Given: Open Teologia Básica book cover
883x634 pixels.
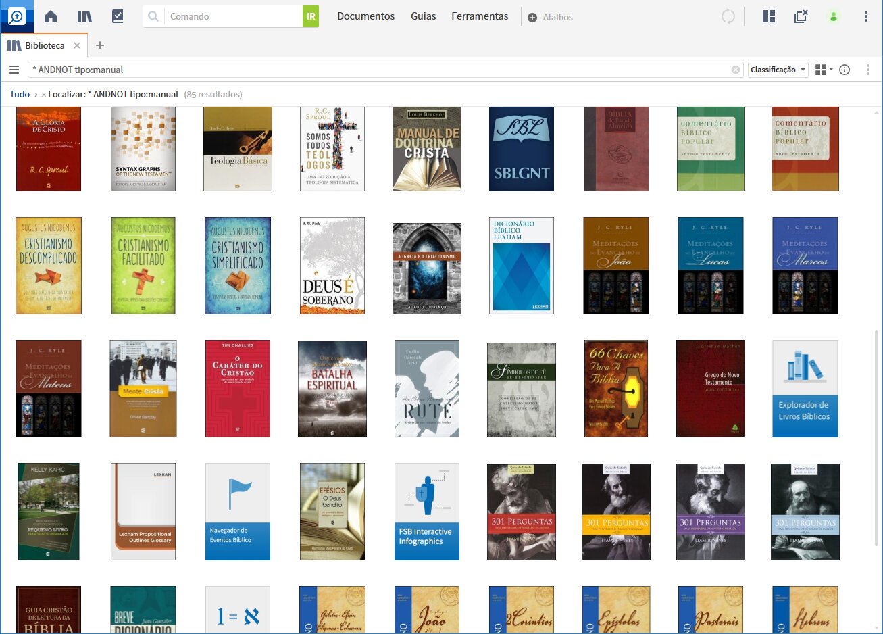Looking at the screenshot, I should 238,149.
